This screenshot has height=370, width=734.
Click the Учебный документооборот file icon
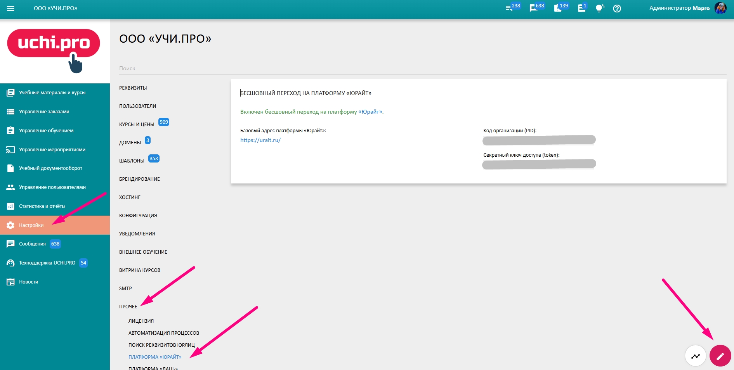[x=10, y=168]
